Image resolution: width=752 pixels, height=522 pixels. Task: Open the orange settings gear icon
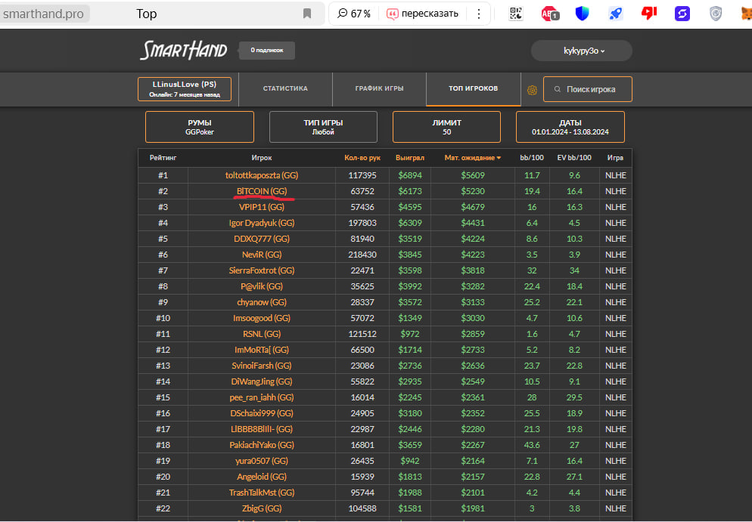[x=532, y=90]
